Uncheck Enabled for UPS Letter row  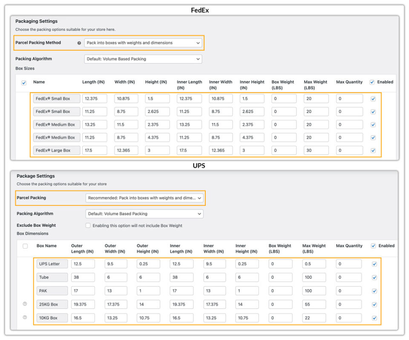pos(374,264)
